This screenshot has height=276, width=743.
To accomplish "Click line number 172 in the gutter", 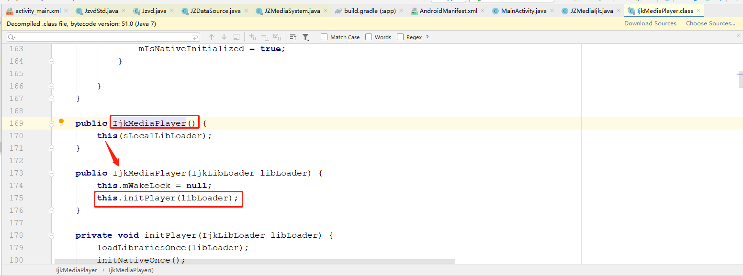I will tap(16, 161).
